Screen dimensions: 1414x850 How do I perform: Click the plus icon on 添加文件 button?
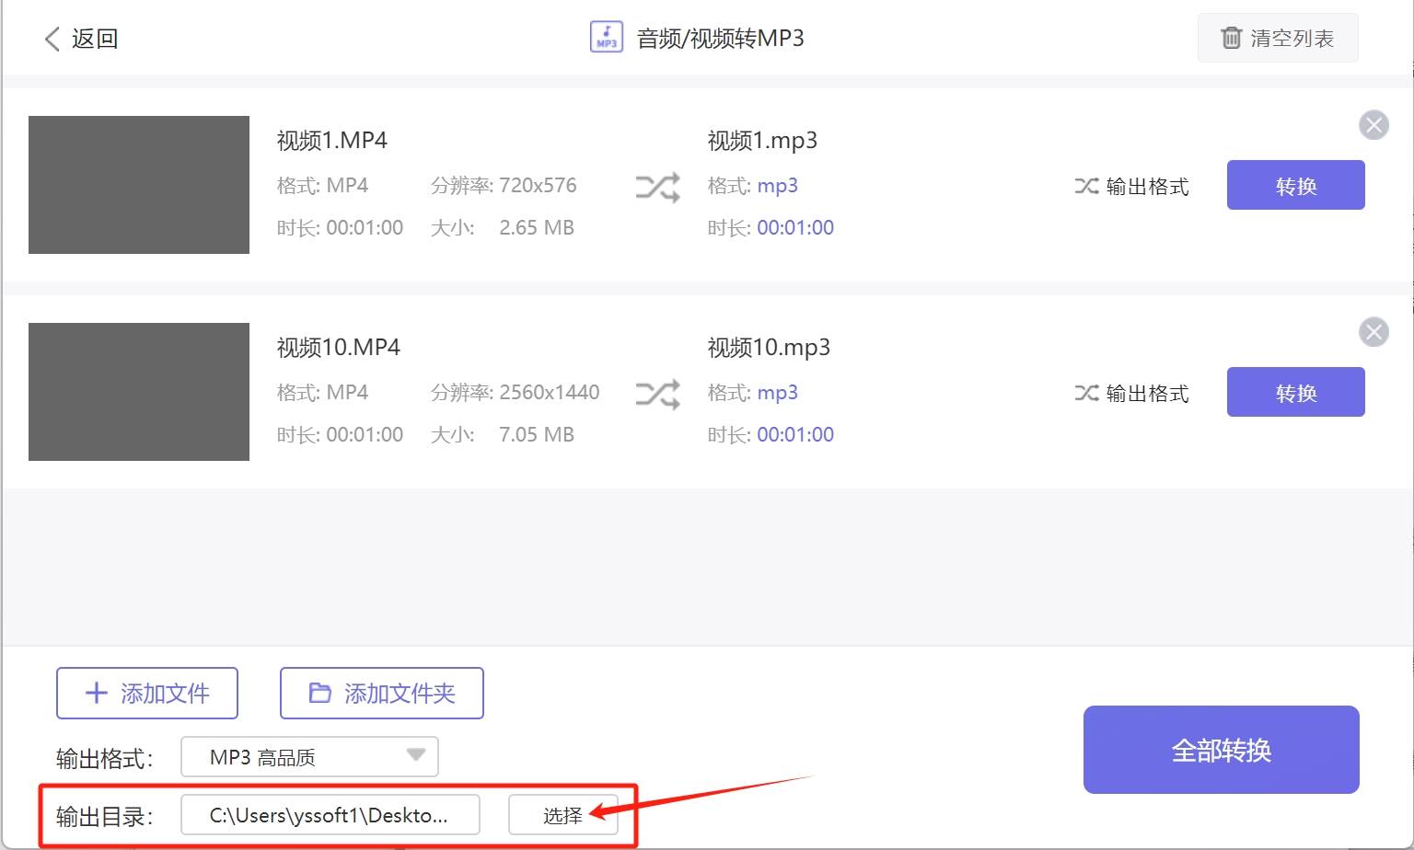(95, 693)
